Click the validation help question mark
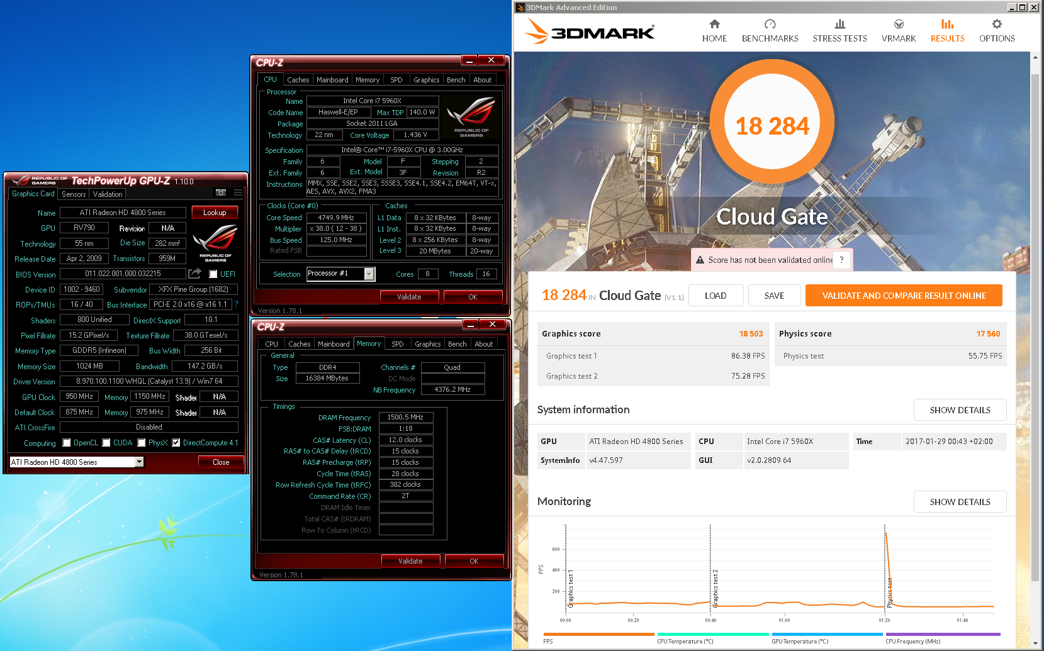Screen dimensions: 1044x651 coord(841,260)
